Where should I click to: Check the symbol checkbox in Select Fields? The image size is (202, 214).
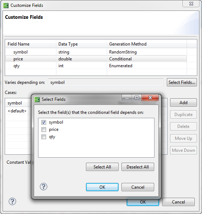44,122
